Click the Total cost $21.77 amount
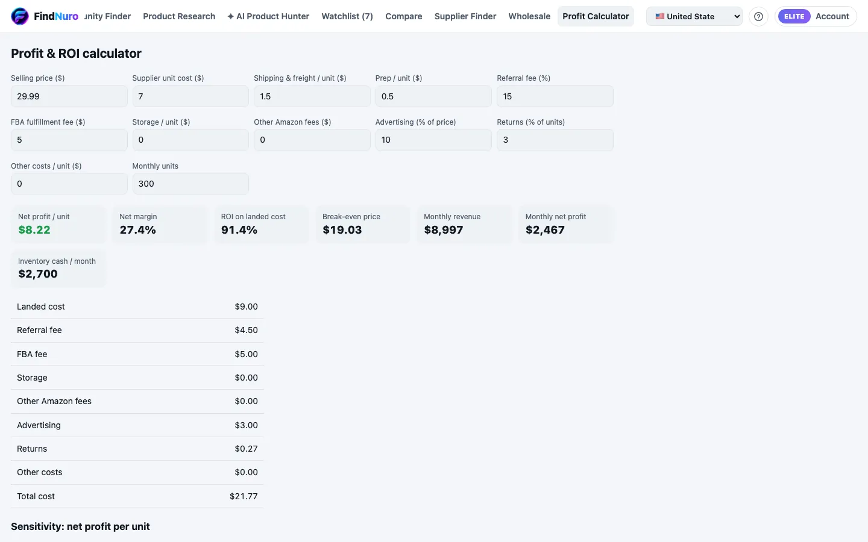The height and width of the screenshot is (542, 868). point(244,496)
